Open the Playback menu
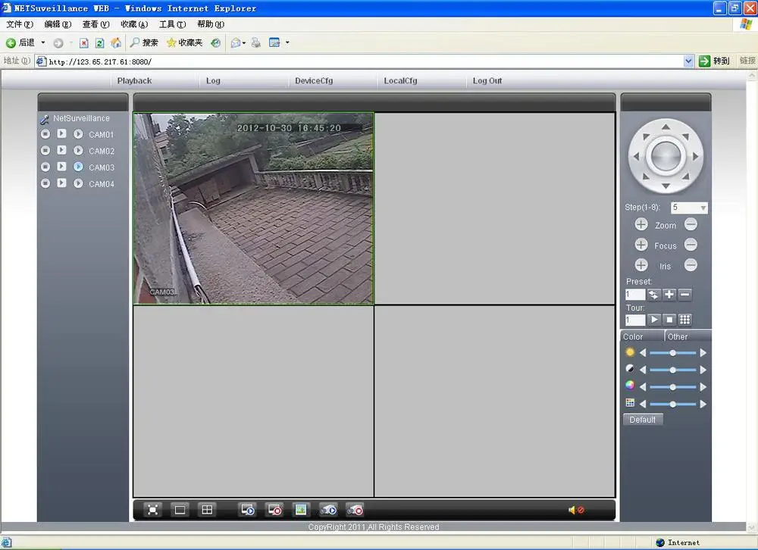Image resolution: width=758 pixels, height=550 pixels. click(134, 81)
